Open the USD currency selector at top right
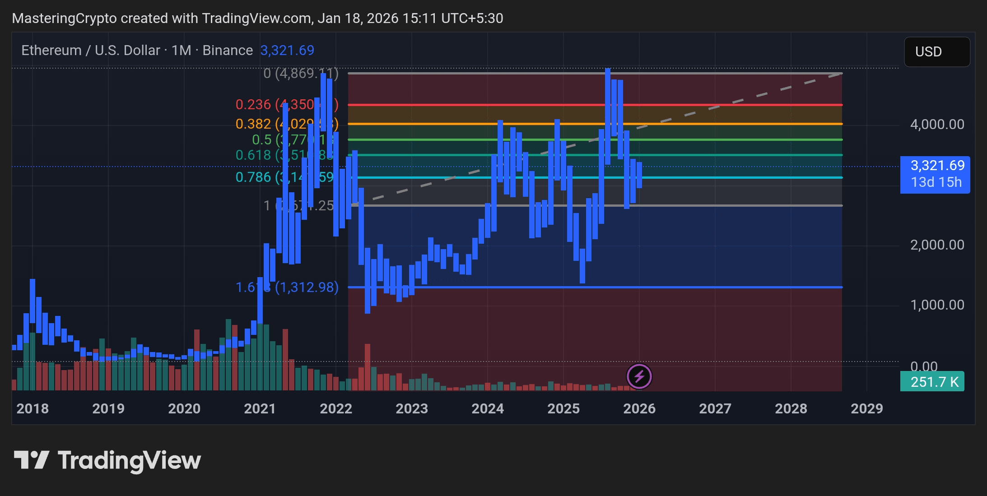 click(x=936, y=51)
